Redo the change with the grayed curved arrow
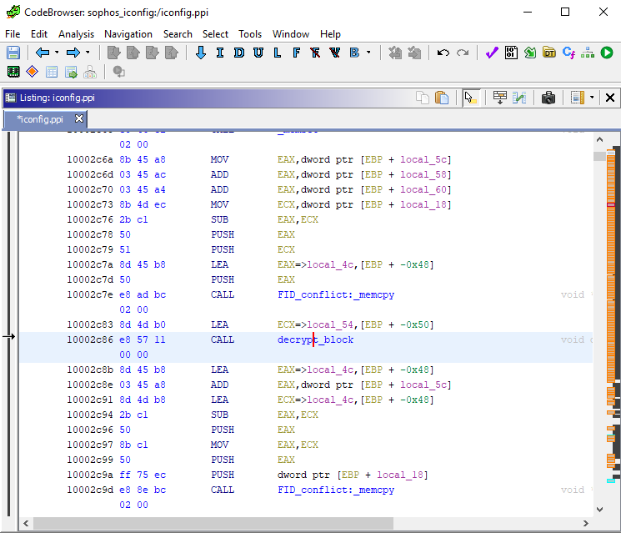The width and height of the screenshot is (621, 533). coord(463,53)
